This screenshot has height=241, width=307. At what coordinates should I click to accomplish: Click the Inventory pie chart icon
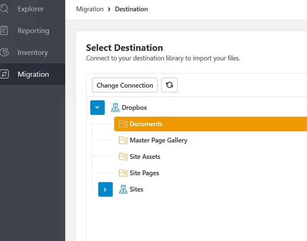4,52
